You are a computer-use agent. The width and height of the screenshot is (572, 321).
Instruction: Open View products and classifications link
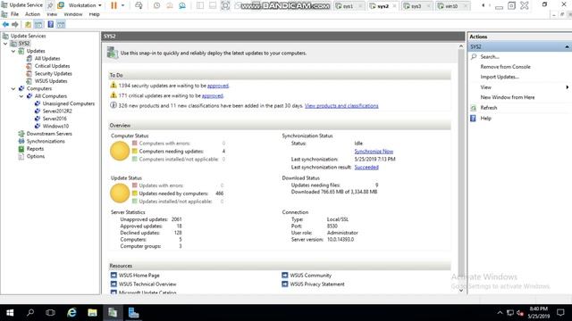pos(341,106)
